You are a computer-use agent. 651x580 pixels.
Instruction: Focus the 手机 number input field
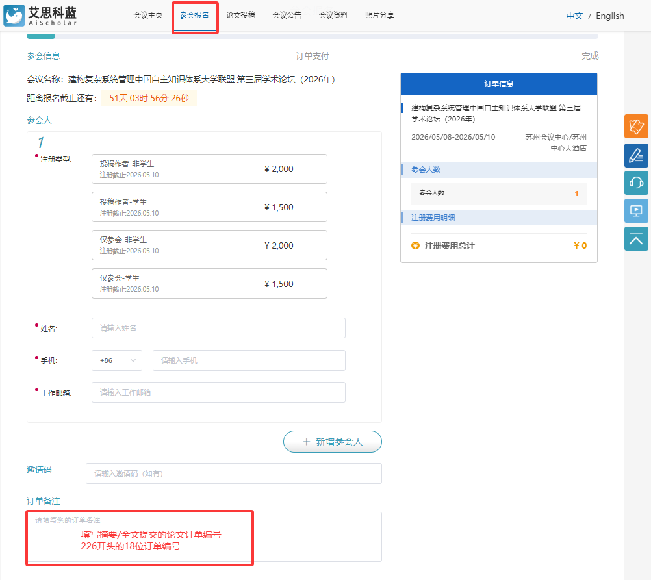249,360
